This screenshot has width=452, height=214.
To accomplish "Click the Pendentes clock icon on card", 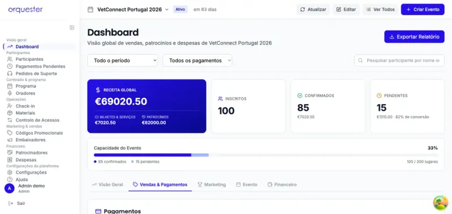I will (379, 96).
